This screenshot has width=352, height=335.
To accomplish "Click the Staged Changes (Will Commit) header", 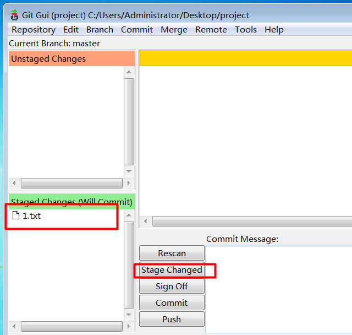I will [x=71, y=202].
